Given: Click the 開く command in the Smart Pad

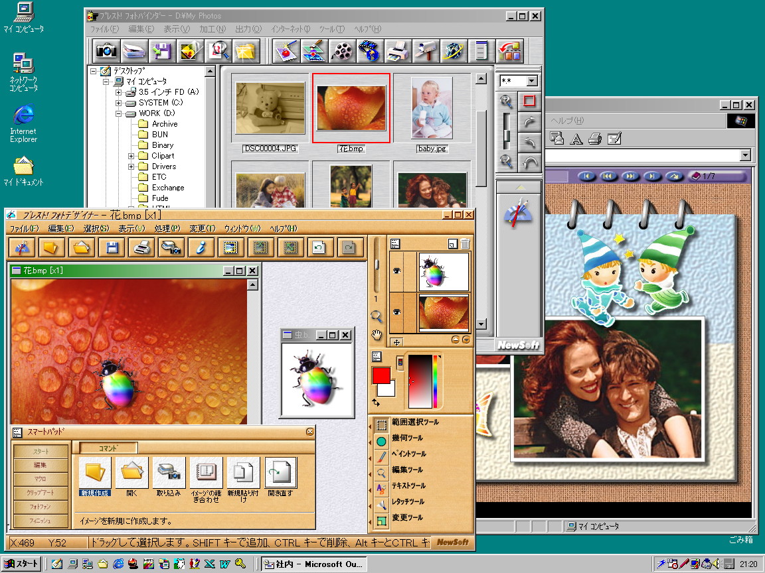Looking at the screenshot, I should click(131, 477).
